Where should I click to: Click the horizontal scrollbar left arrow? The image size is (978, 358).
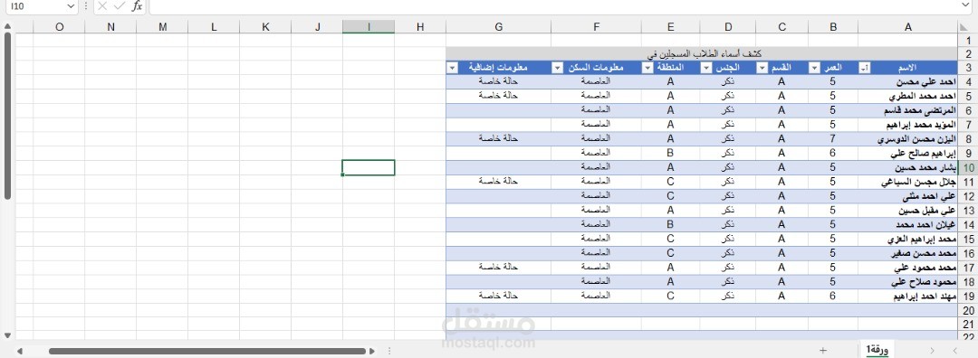coord(19,351)
